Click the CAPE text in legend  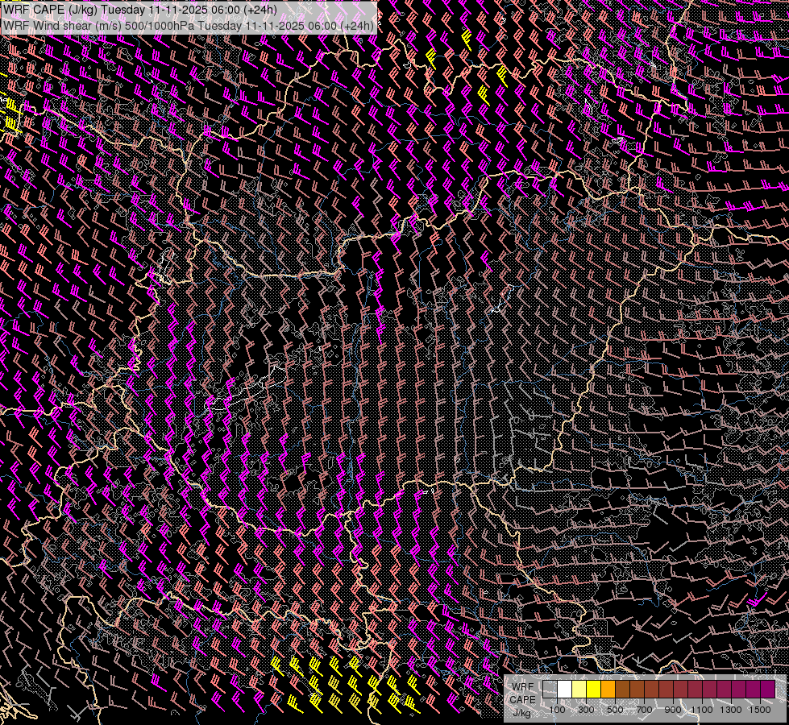[x=523, y=700]
